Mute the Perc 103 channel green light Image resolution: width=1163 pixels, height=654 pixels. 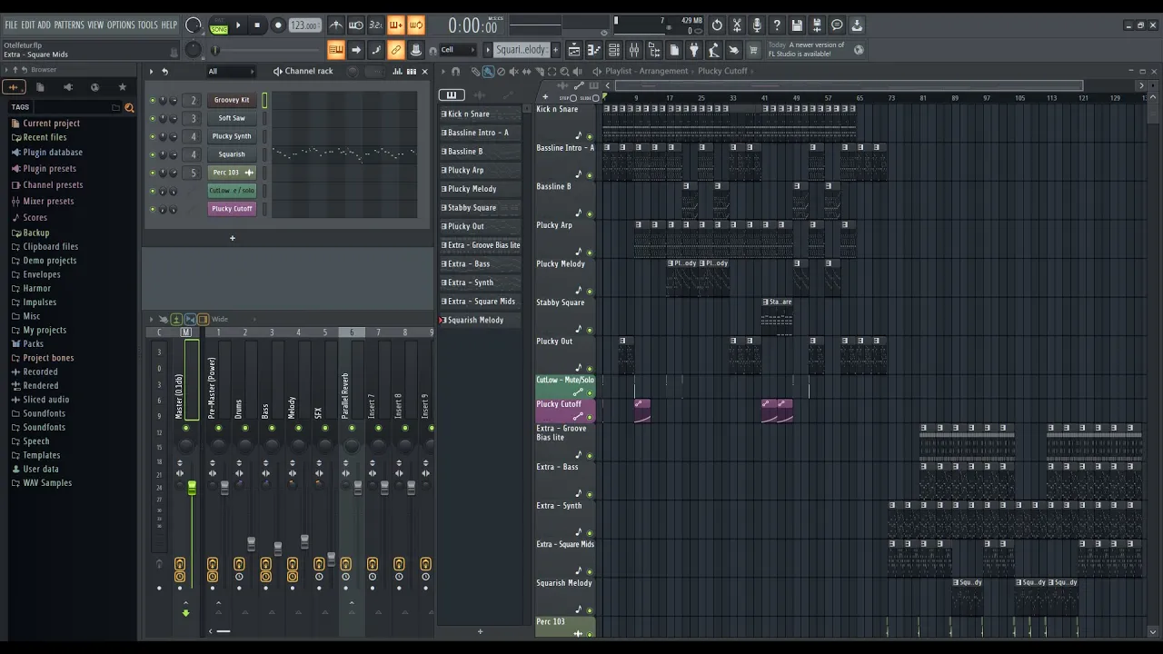(153, 173)
